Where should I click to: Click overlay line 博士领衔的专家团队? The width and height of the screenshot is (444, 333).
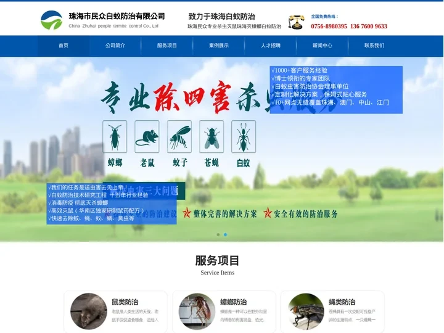tap(300, 78)
